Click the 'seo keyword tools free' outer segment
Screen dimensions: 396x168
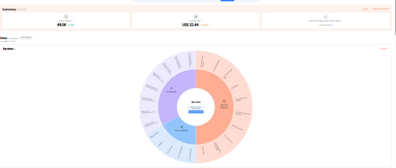click(229, 74)
